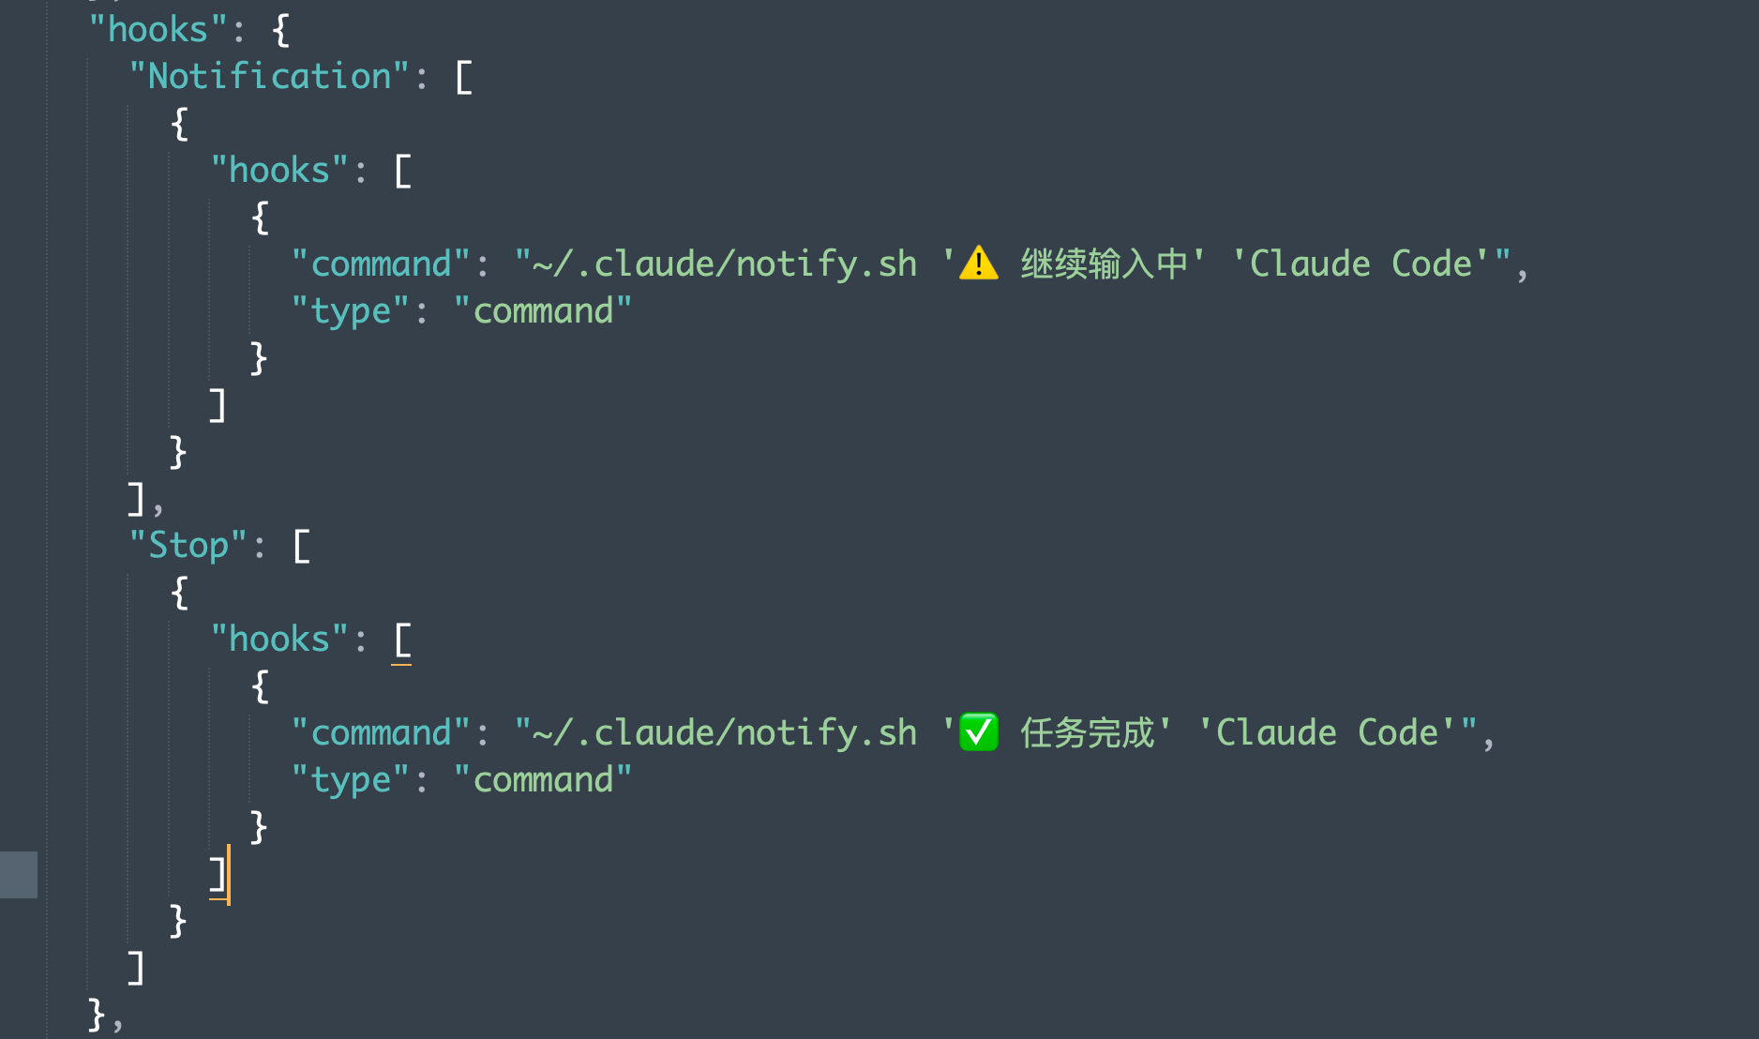Screen dimensions: 1759x1039
Task: Click the top-level "hooks" key
Action: point(158,29)
